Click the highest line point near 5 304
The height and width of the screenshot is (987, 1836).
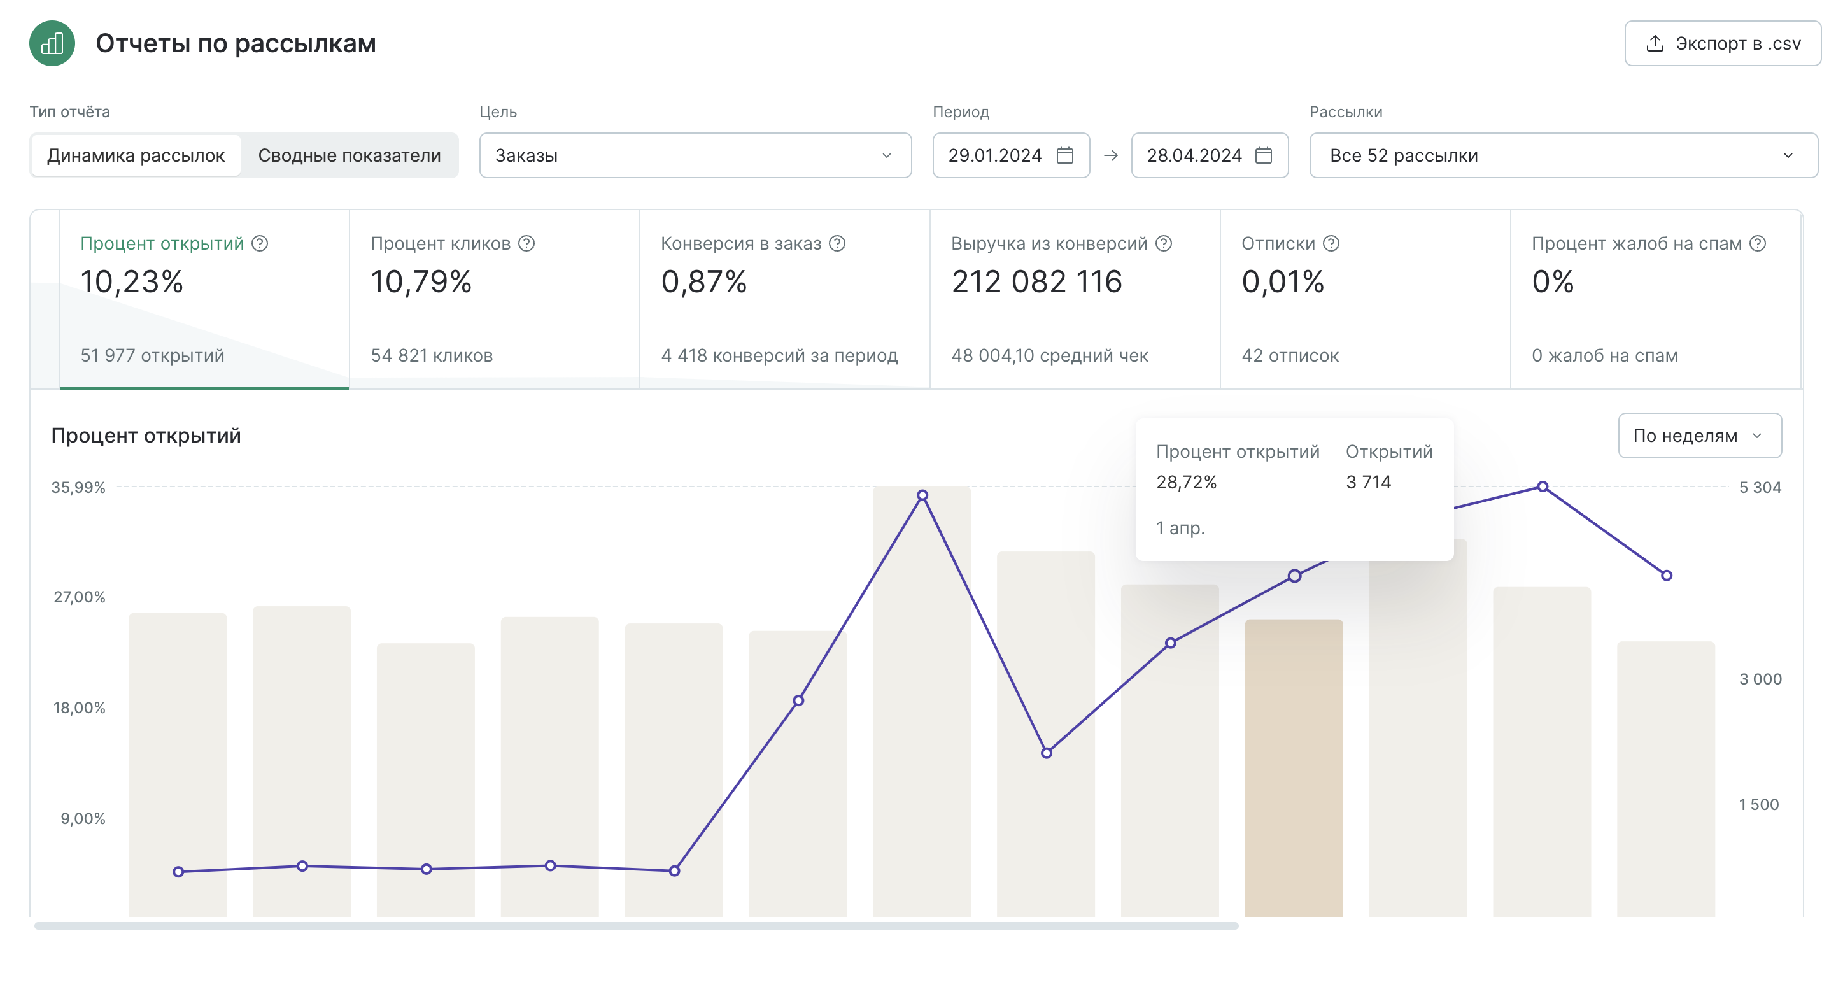(1543, 486)
